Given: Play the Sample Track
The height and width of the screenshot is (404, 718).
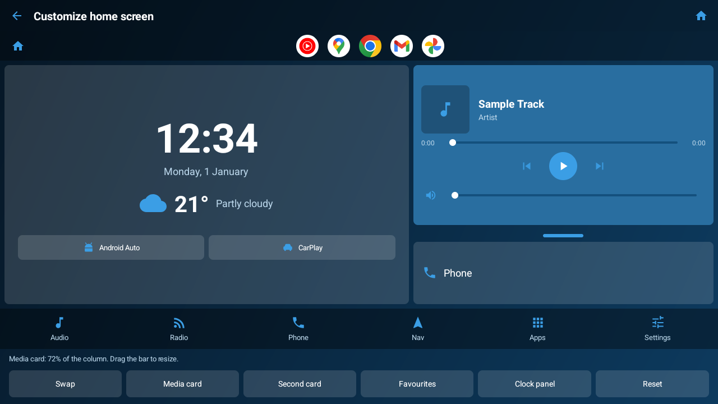Looking at the screenshot, I should click(563, 166).
